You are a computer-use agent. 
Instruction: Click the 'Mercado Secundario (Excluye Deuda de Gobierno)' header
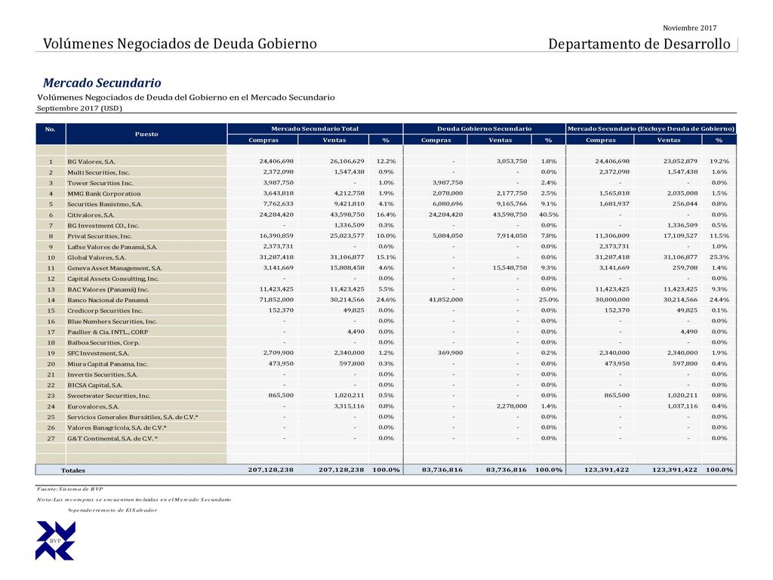(x=651, y=128)
